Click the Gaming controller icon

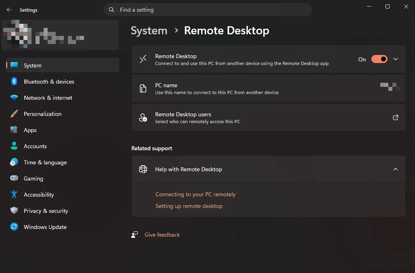tap(14, 178)
